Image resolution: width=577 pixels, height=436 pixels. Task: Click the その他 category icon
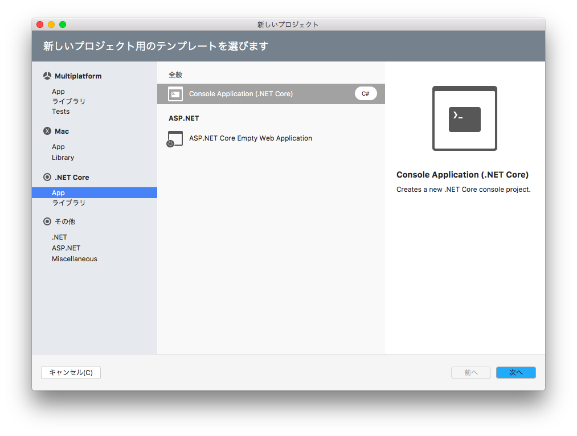(47, 221)
